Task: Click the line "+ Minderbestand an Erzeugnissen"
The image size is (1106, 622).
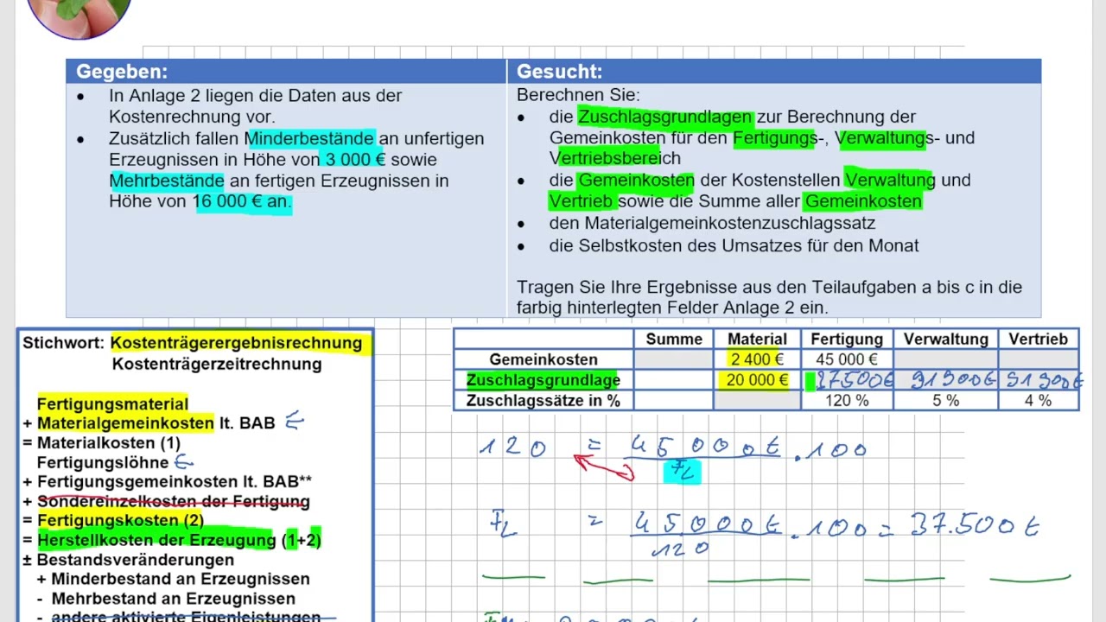Action: click(x=173, y=579)
